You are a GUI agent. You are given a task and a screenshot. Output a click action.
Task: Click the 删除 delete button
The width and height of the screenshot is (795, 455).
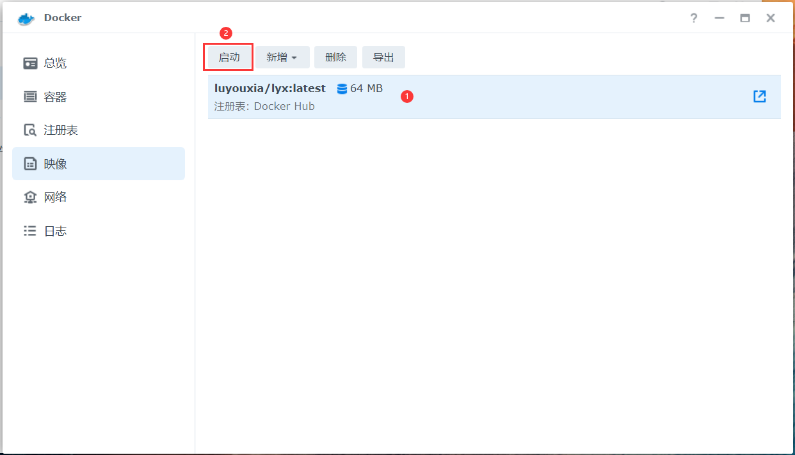[335, 57]
